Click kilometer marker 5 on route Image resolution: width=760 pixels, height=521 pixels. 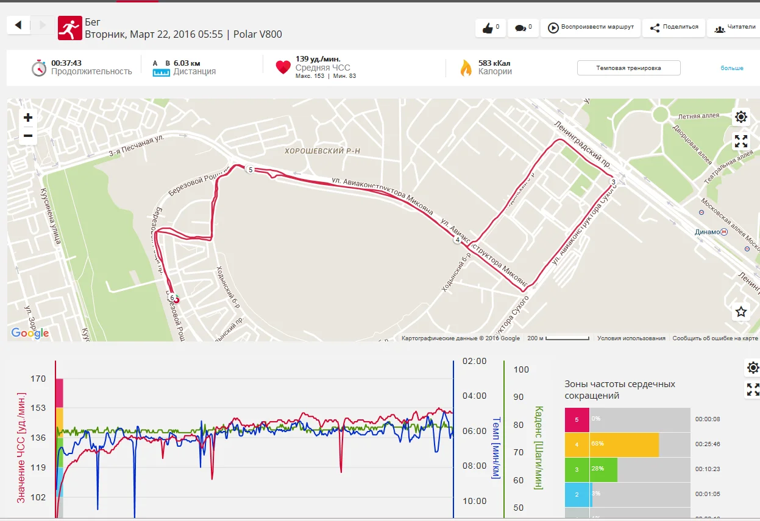click(x=250, y=170)
